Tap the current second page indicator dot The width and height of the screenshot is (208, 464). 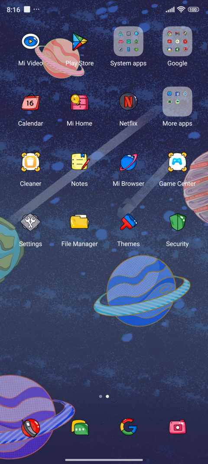(x=107, y=396)
